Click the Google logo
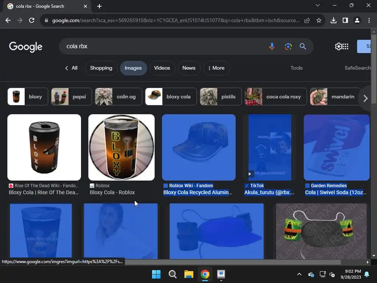Image resolution: width=377 pixels, height=283 pixels. (x=26, y=47)
